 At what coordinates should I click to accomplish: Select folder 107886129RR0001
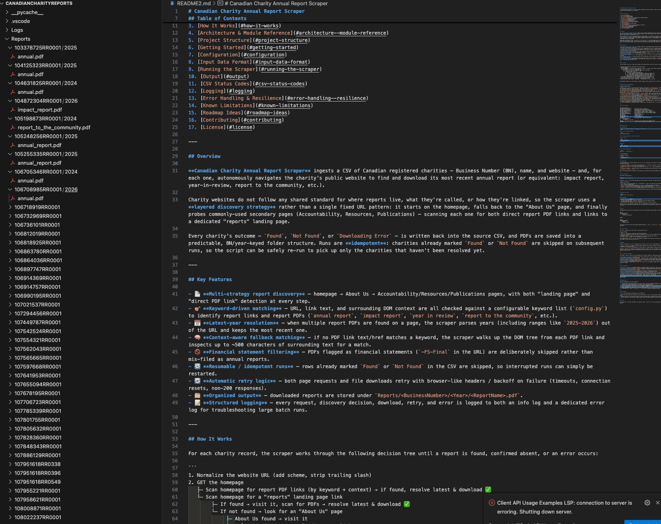pos(37,456)
